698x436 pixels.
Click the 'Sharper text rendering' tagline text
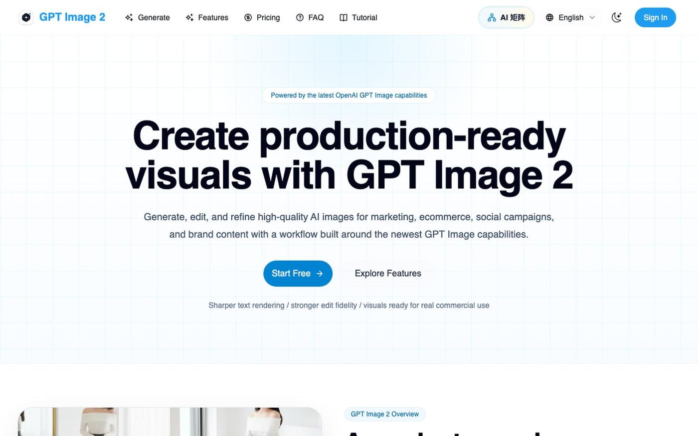(349, 305)
